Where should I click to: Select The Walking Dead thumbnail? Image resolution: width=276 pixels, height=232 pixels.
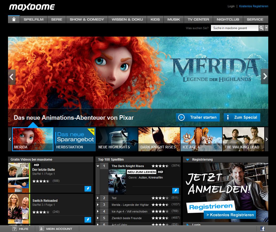243,139
